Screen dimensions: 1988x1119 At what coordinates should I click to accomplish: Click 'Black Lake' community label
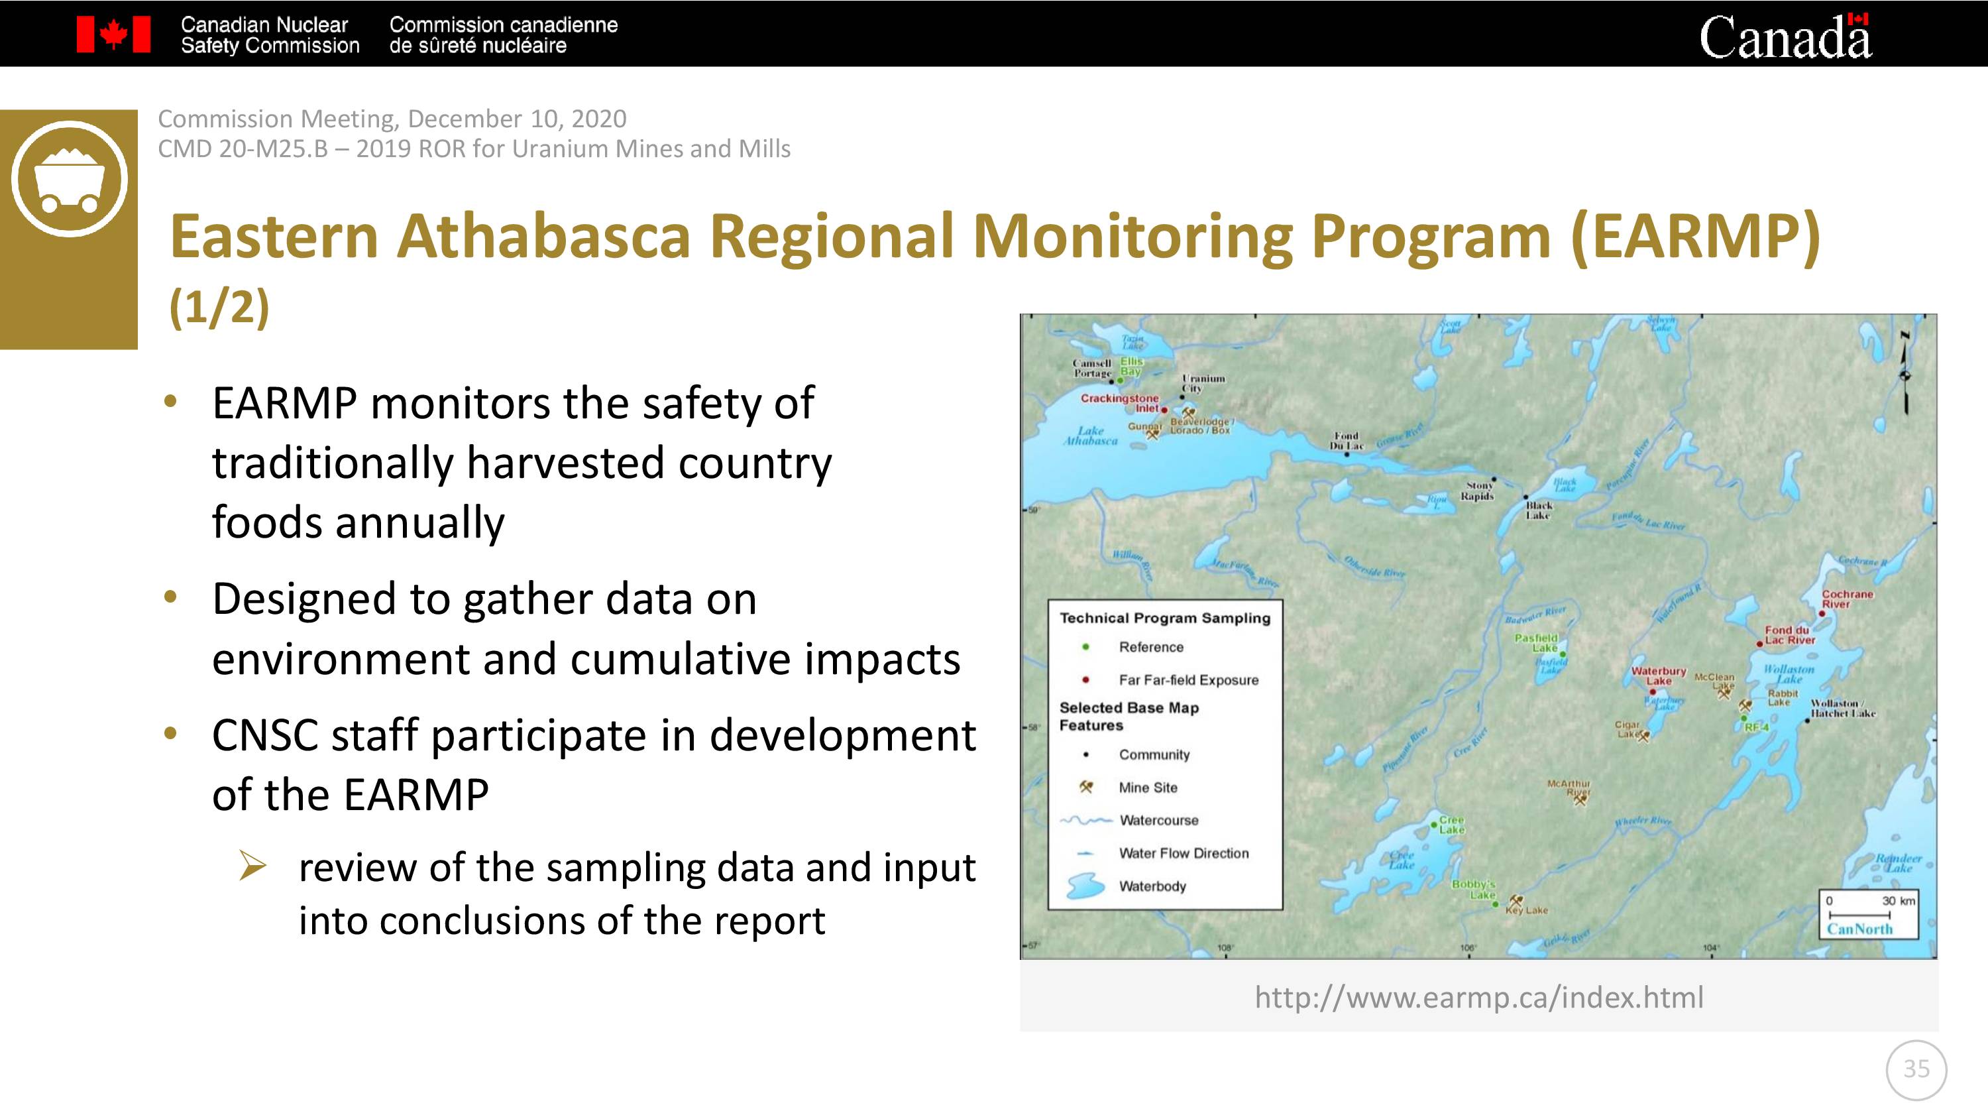tap(1537, 510)
